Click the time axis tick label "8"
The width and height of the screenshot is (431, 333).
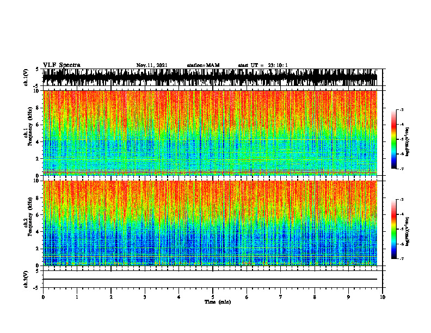coord(315,297)
